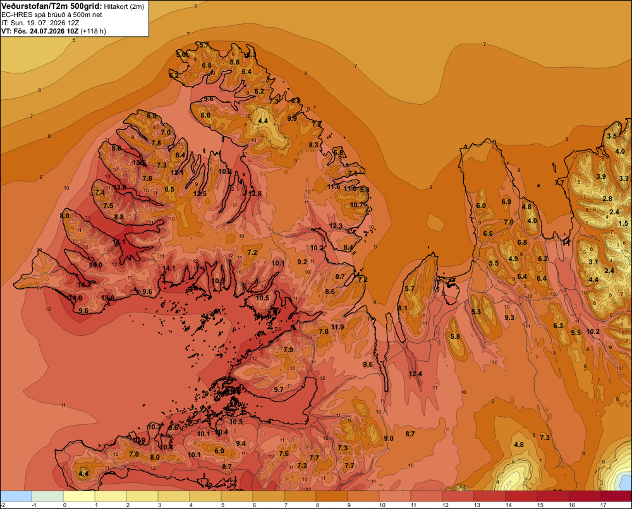Click the 10.3 temperature value

[219, 281]
